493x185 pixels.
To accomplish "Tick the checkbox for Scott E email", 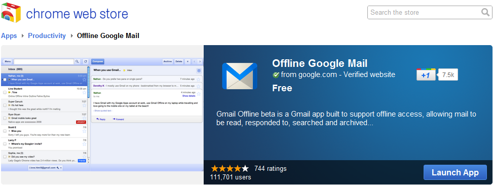I will point(5,131).
